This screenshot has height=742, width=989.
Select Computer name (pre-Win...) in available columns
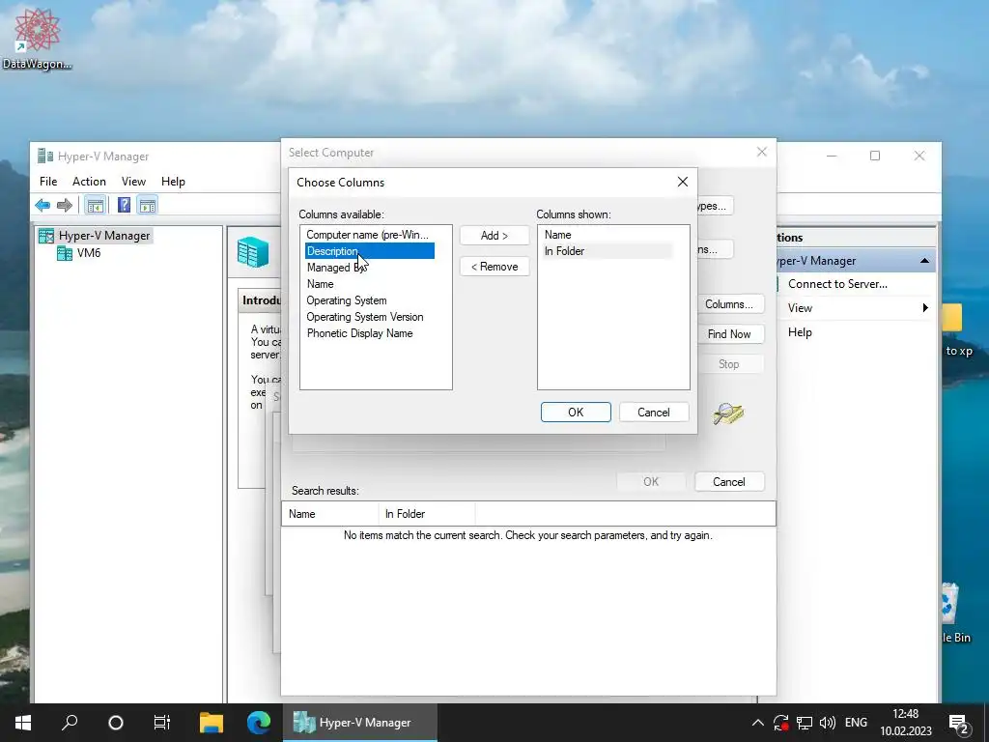click(x=368, y=235)
